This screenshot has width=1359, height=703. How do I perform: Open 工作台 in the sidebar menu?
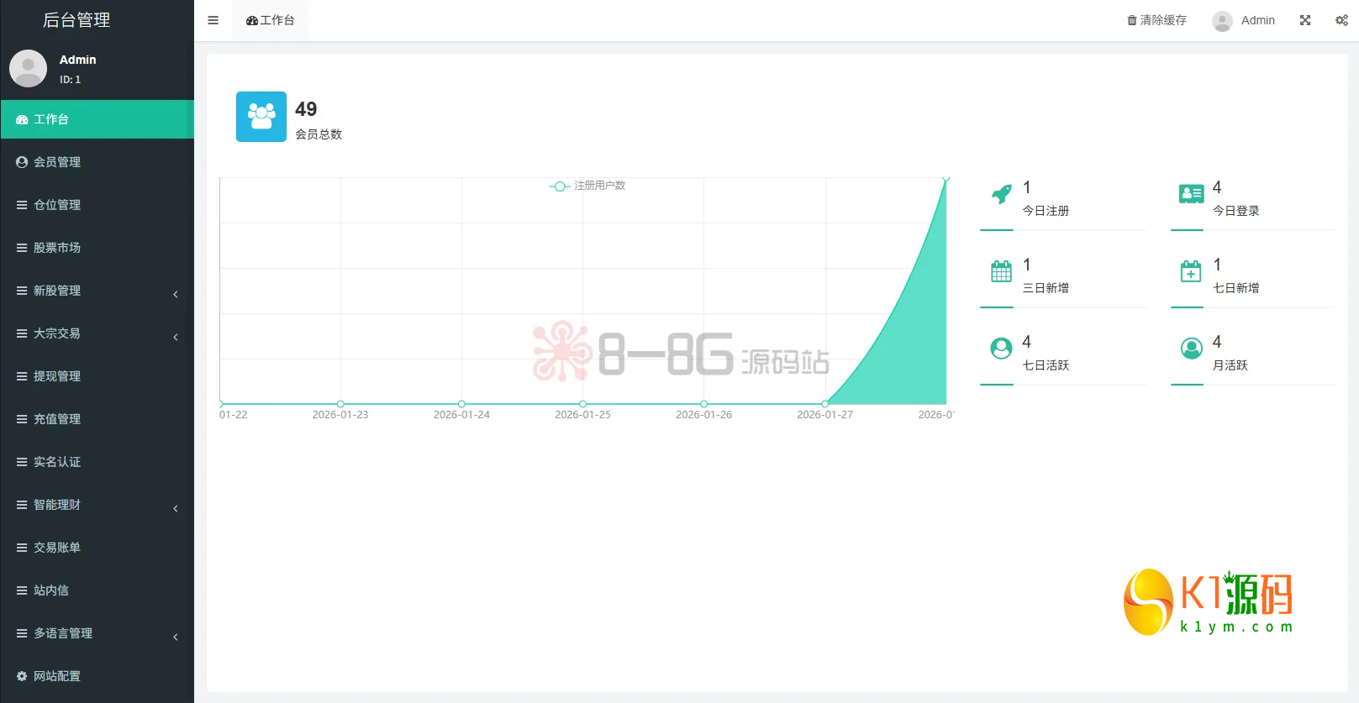pyautogui.click(x=97, y=119)
